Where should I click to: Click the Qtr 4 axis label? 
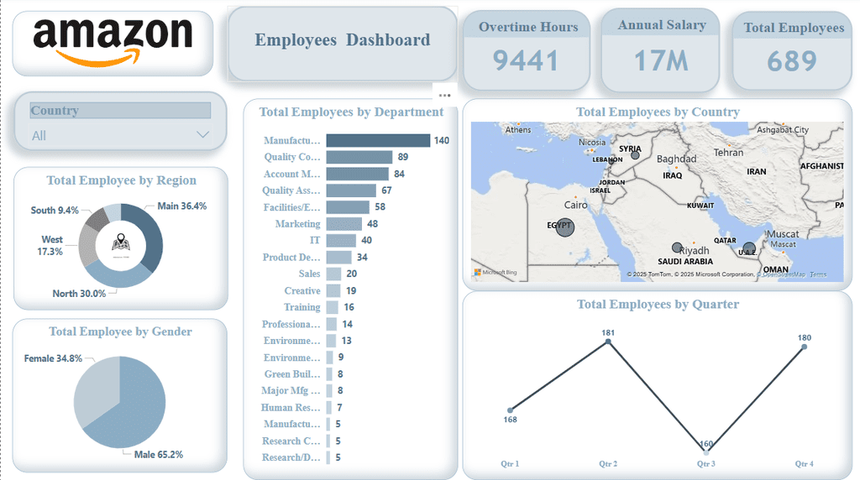pyautogui.click(x=804, y=463)
